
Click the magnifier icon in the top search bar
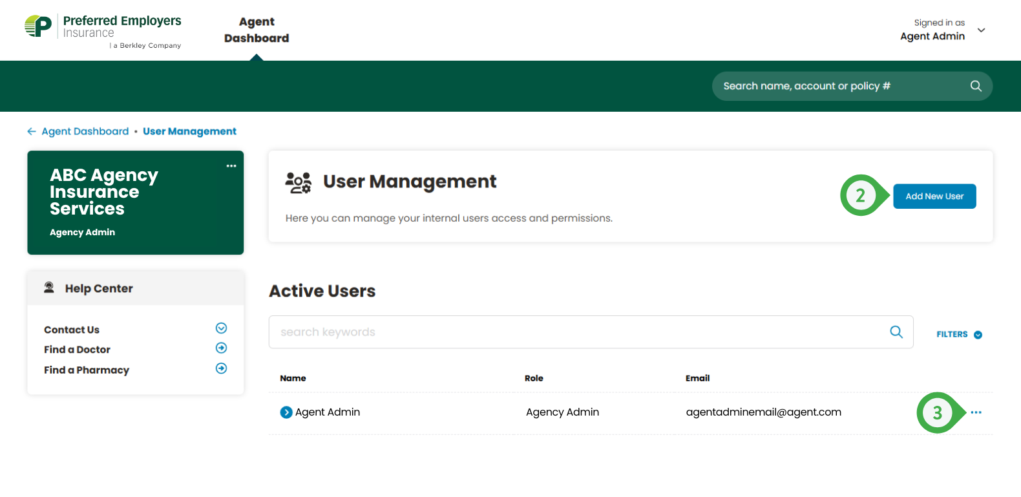pos(976,86)
